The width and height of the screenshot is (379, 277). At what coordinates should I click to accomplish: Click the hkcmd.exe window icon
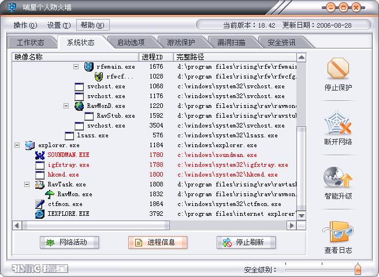(x=40, y=175)
